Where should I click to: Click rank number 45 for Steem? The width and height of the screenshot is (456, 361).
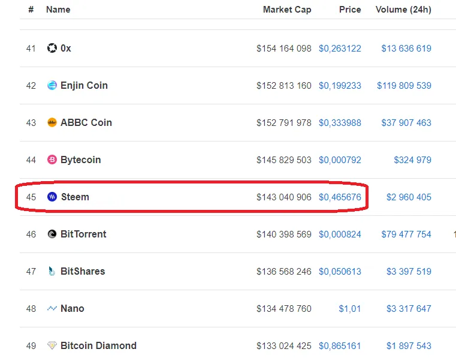[x=31, y=197]
